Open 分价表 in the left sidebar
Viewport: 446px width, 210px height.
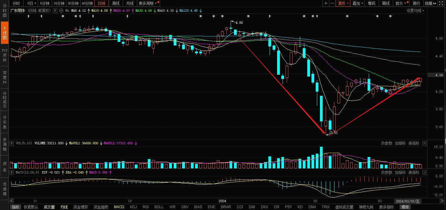coord(5,122)
